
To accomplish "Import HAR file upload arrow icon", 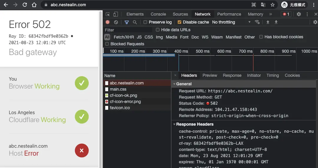I will 268,22.
